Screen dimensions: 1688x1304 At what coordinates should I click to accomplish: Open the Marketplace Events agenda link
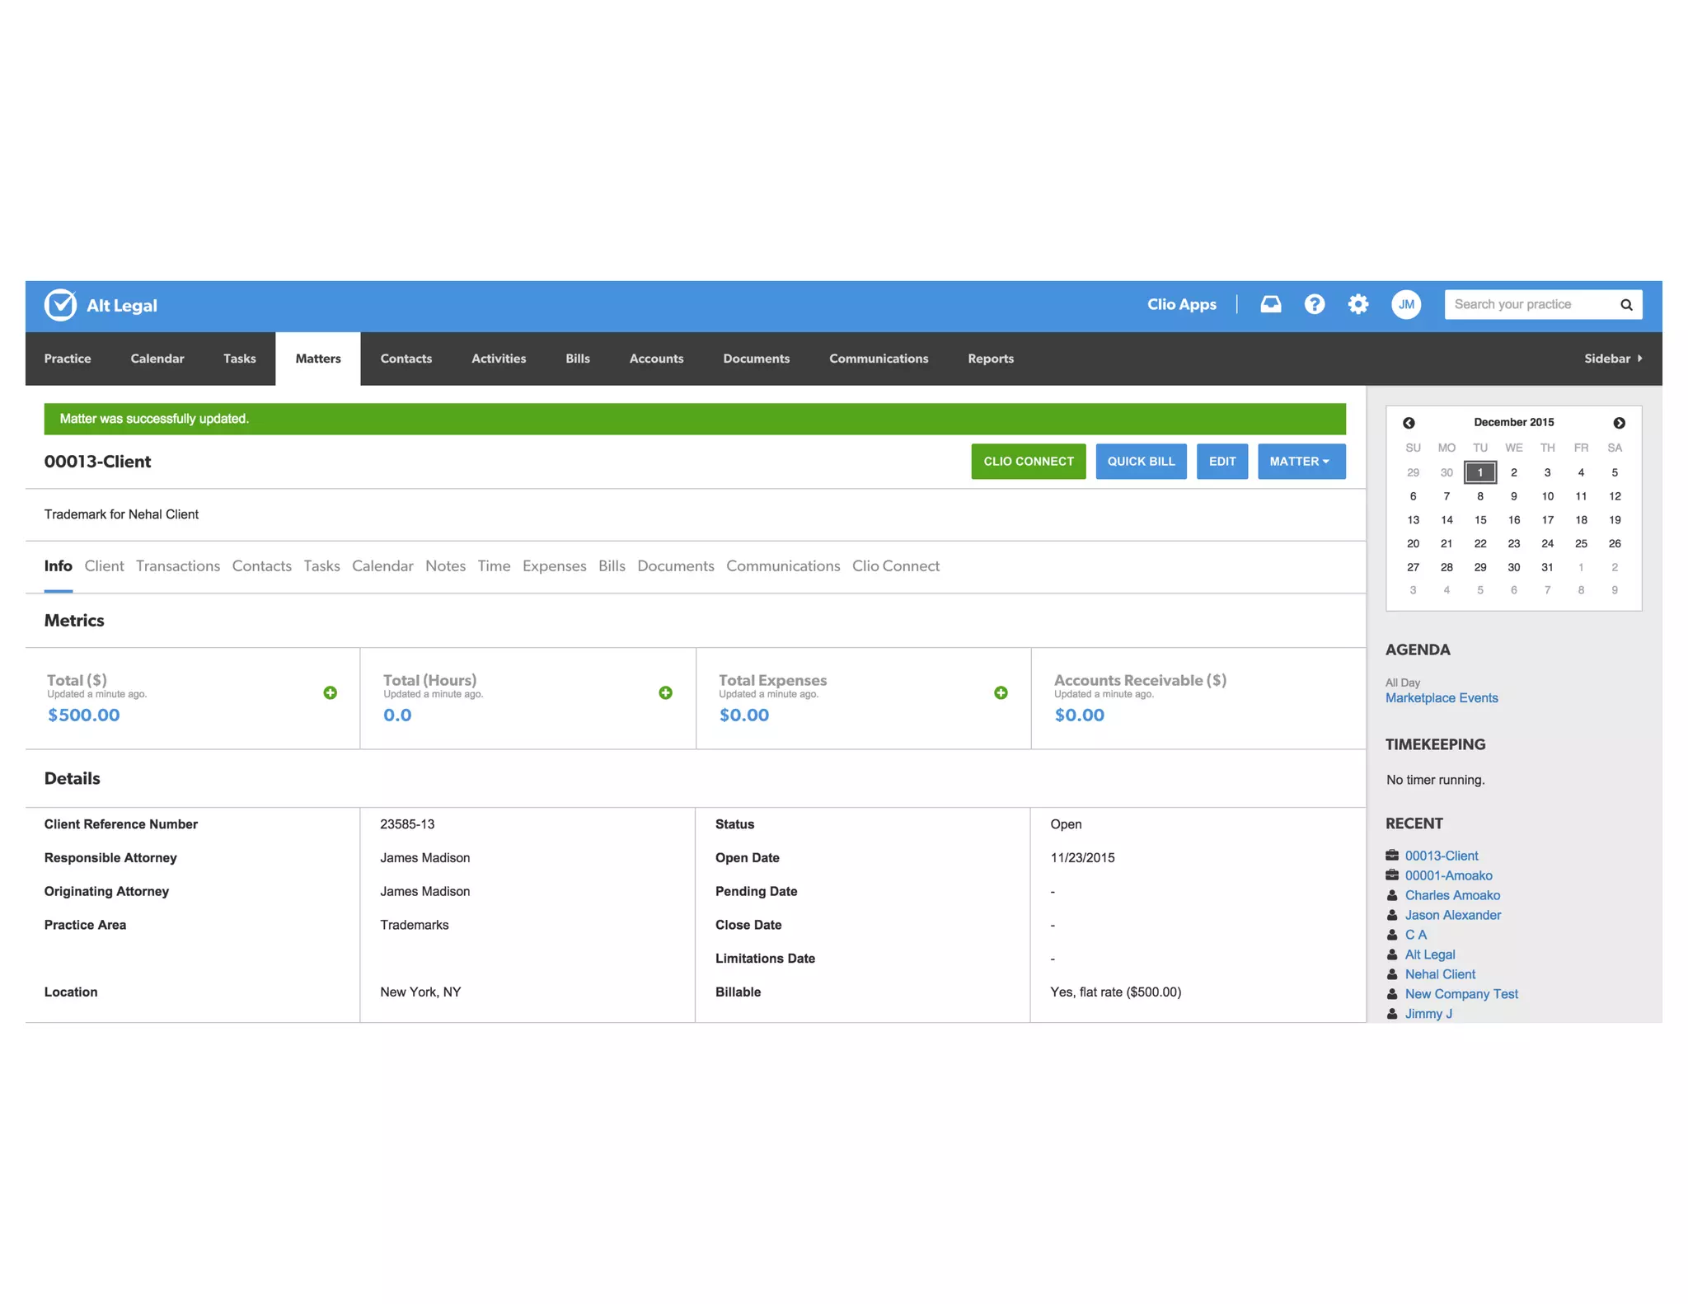[1441, 698]
